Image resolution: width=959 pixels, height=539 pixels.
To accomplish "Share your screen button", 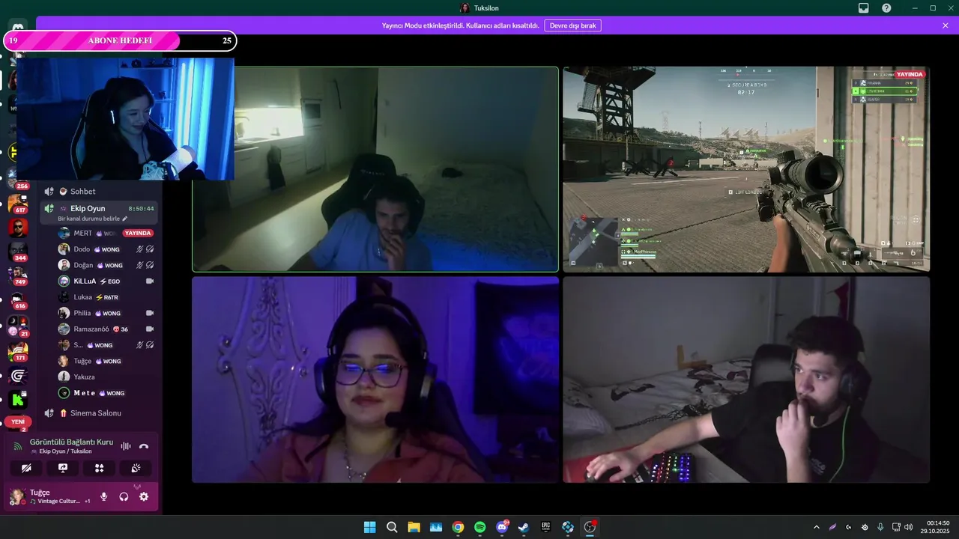I will [63, 468].
